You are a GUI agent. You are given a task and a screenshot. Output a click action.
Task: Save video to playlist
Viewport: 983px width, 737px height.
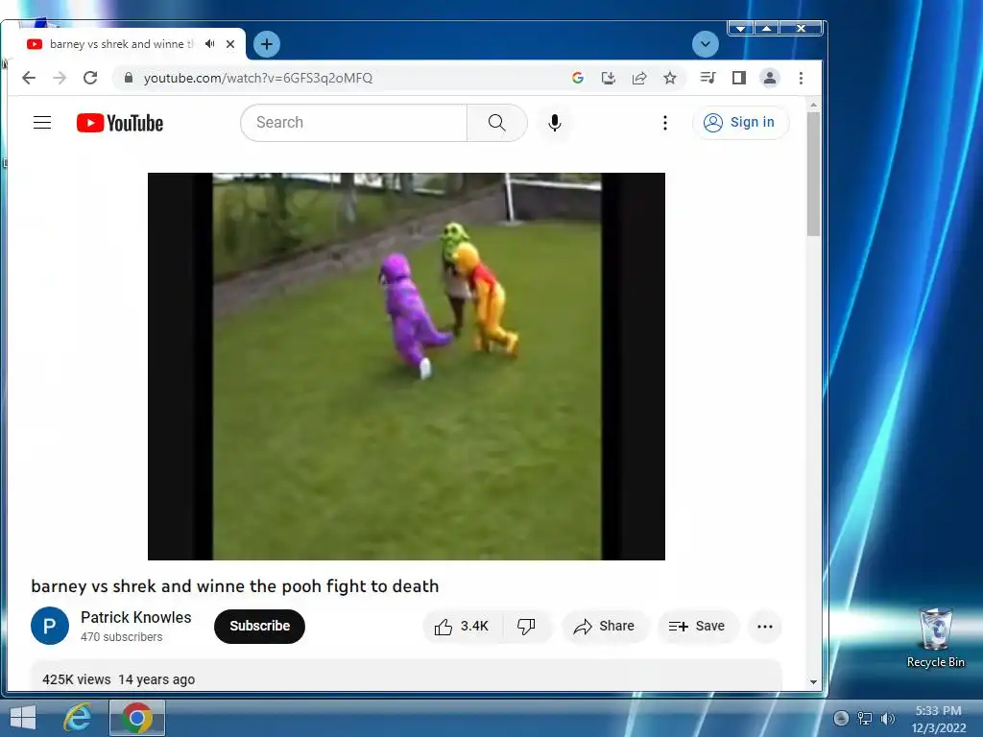[x=697, y=626]
